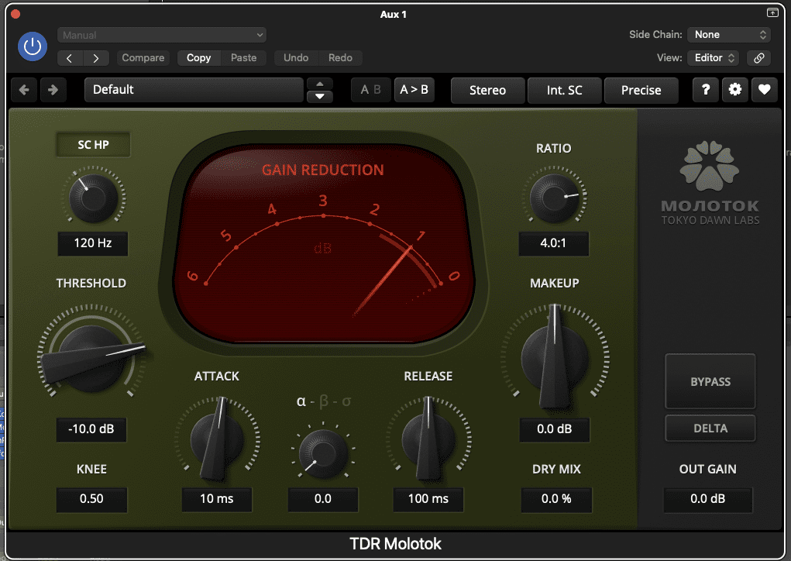Select next preset with down triangle
The height and width of the screenshot is (561, 791).
[320, 96]
